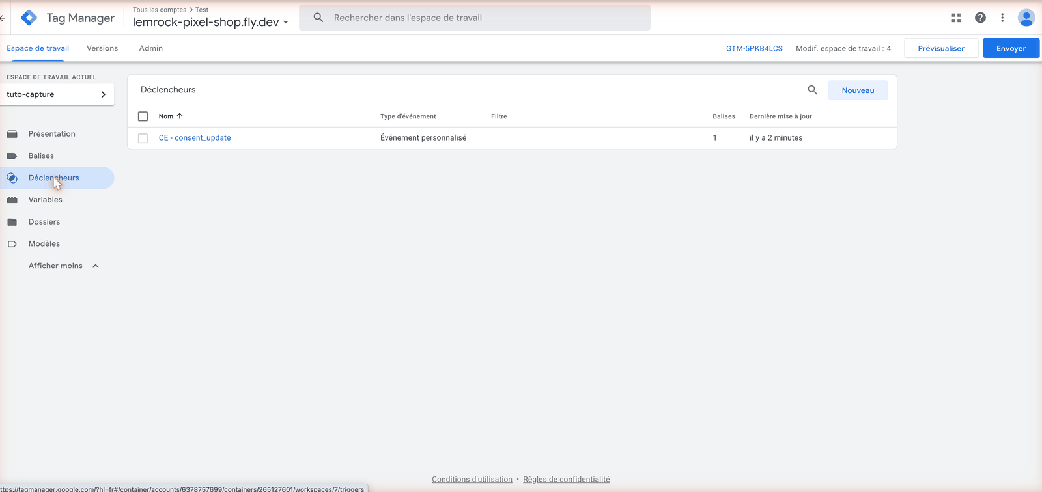The image size is (1042, 492).
Task: Click the search icon in Déclencheurs panel
Action: (x=812, y=90)
